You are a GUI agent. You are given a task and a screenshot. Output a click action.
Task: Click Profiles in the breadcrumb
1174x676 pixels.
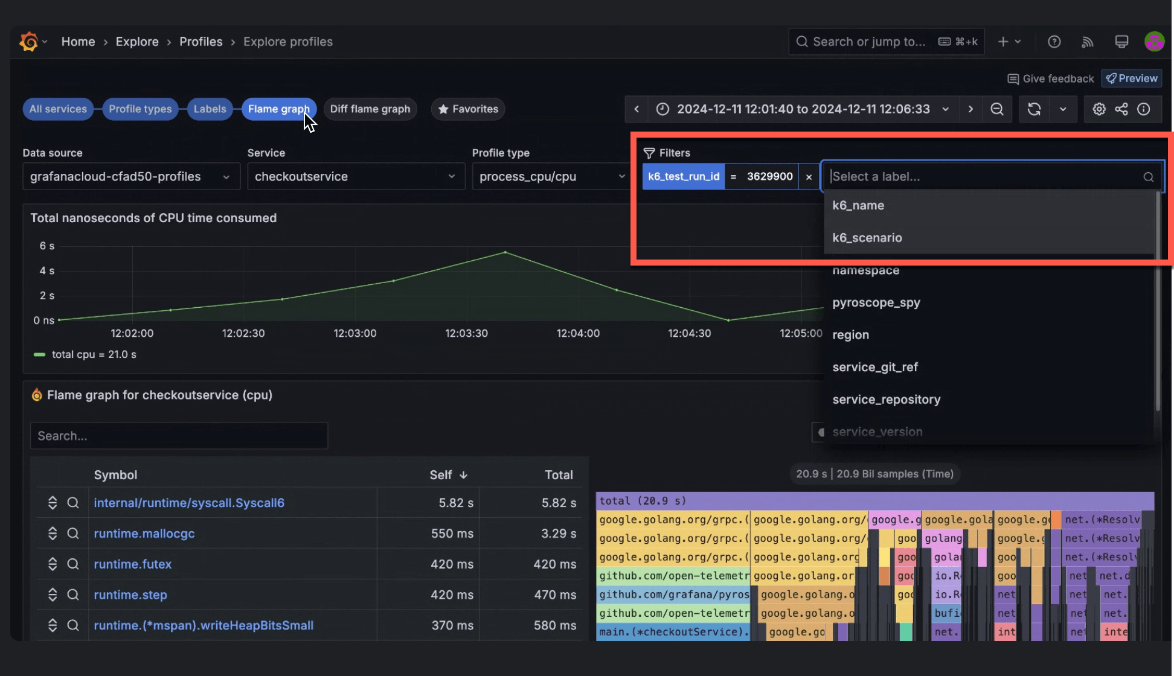click(201, 41)
